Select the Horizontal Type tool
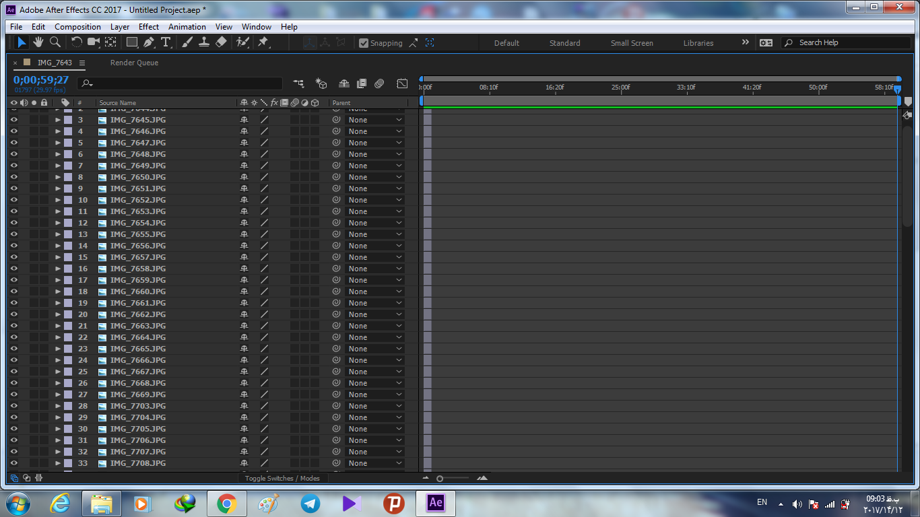 point(166,42)
